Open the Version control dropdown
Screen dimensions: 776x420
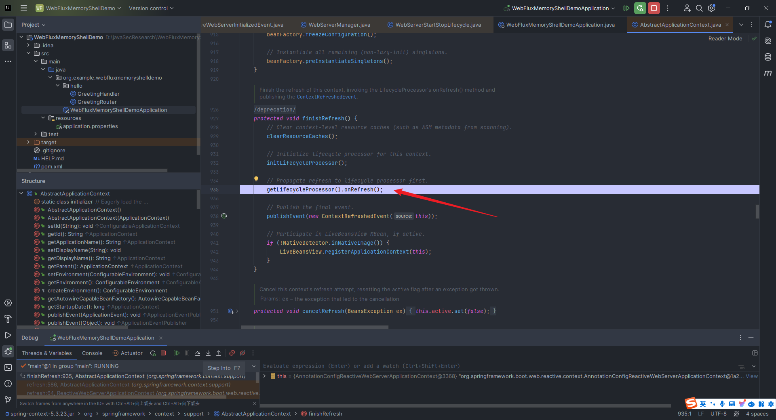point(151,8)
